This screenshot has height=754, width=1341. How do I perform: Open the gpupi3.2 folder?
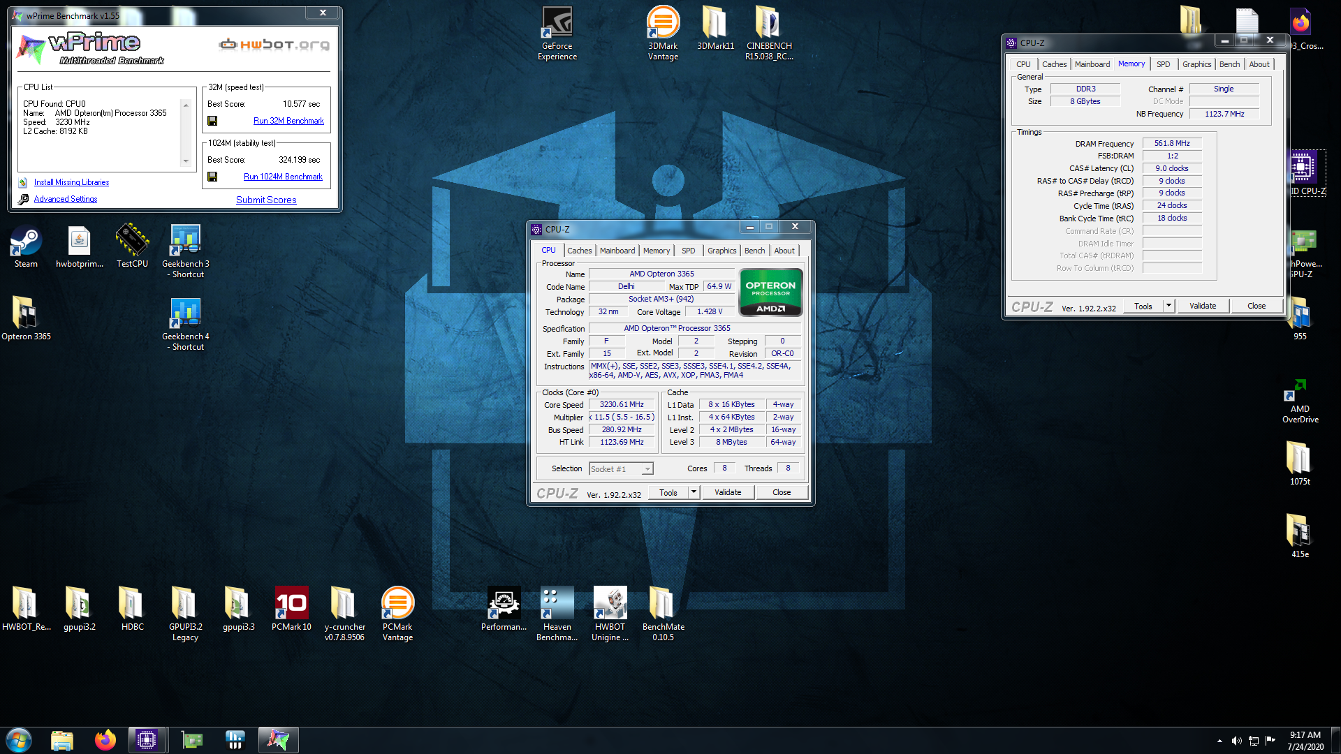(79, 609)
